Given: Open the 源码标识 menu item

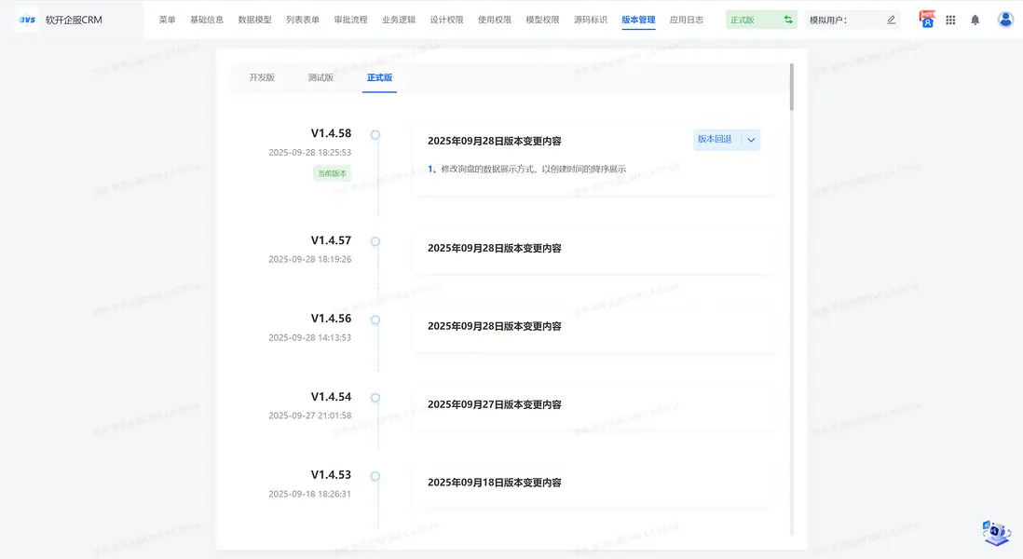Looking at the screenshot, I should (x=591, y=20).
